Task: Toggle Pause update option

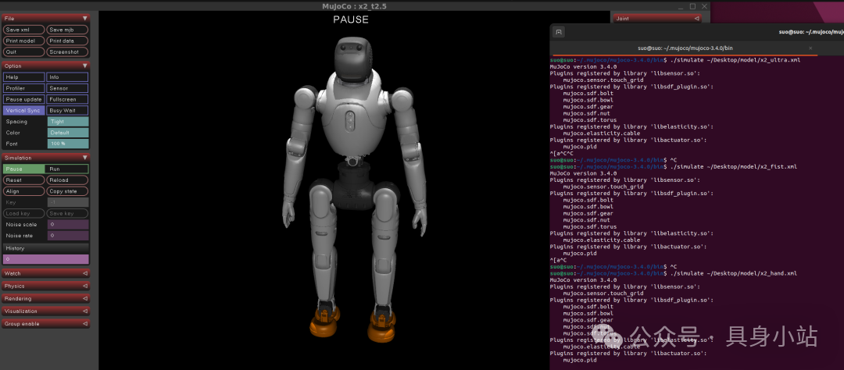Action: (x=23, y=99)
